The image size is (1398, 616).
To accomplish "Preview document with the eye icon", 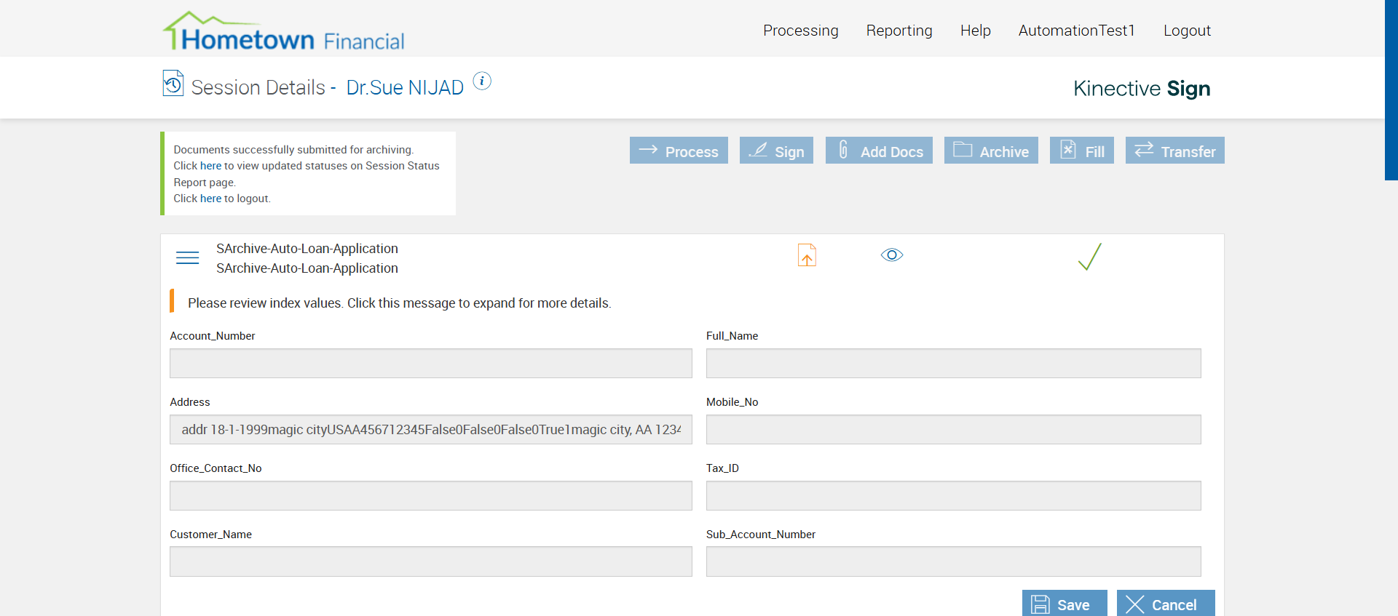I will 892,255.
